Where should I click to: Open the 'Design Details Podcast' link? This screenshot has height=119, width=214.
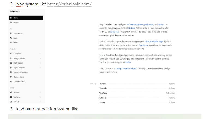pyautogui.click(x=126, y=68)
